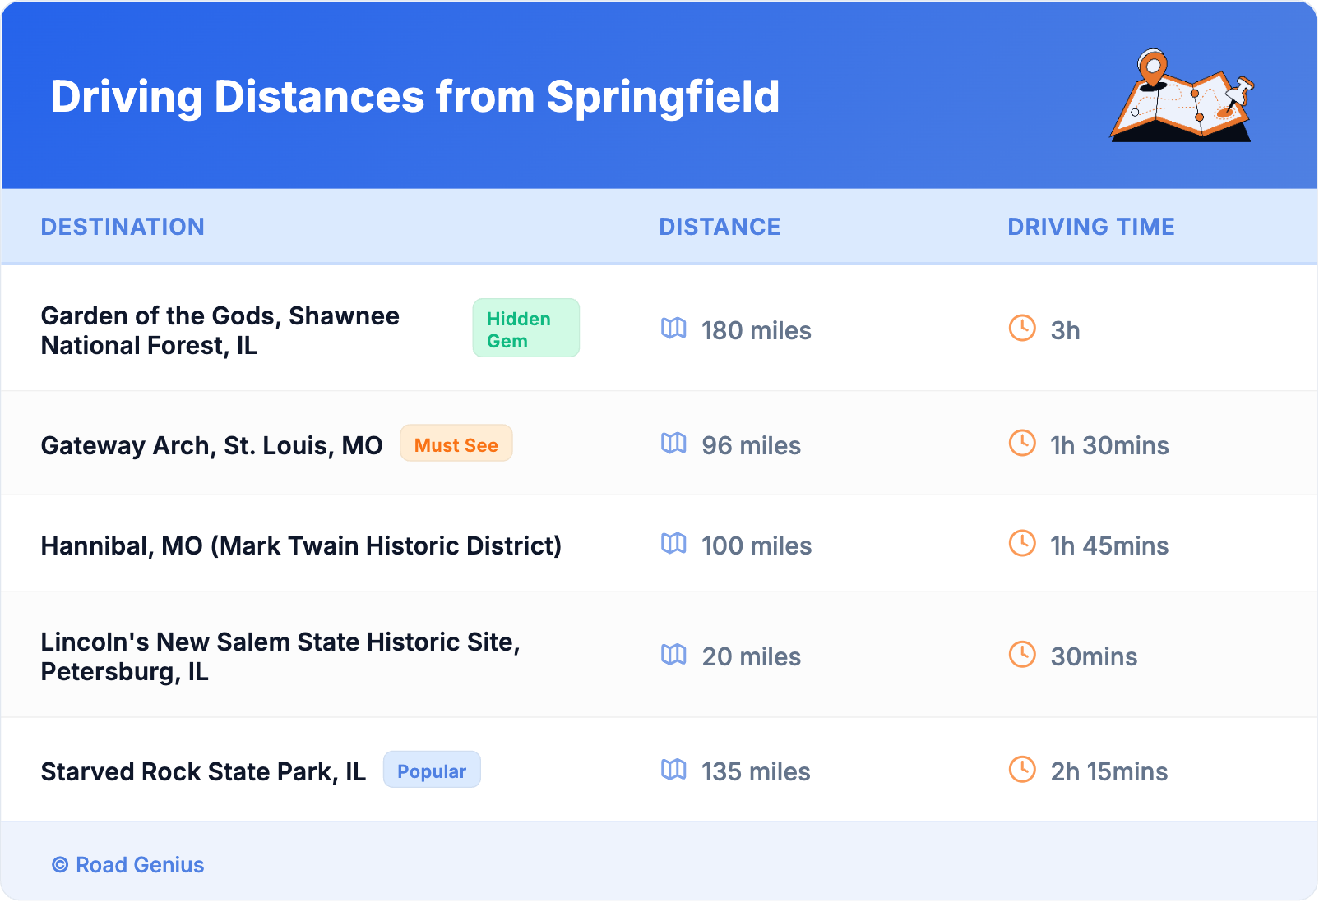Click clock icon beside 2h 15mins
The image size is (1319, 902).
click(x=1022, y=770)
